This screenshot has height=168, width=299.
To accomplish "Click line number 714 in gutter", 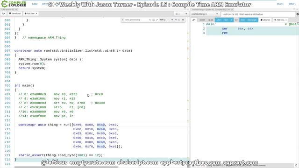I will 7,125.
